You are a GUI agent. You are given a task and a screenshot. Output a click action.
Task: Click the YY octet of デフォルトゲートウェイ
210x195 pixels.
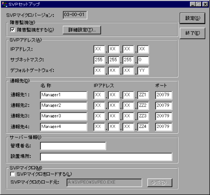coord(143,71)
